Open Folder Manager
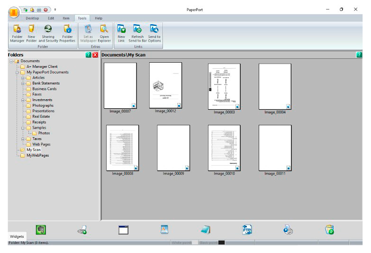Image resolution: width=371 pixels, height=253 pixels. [x=17, y=33]
